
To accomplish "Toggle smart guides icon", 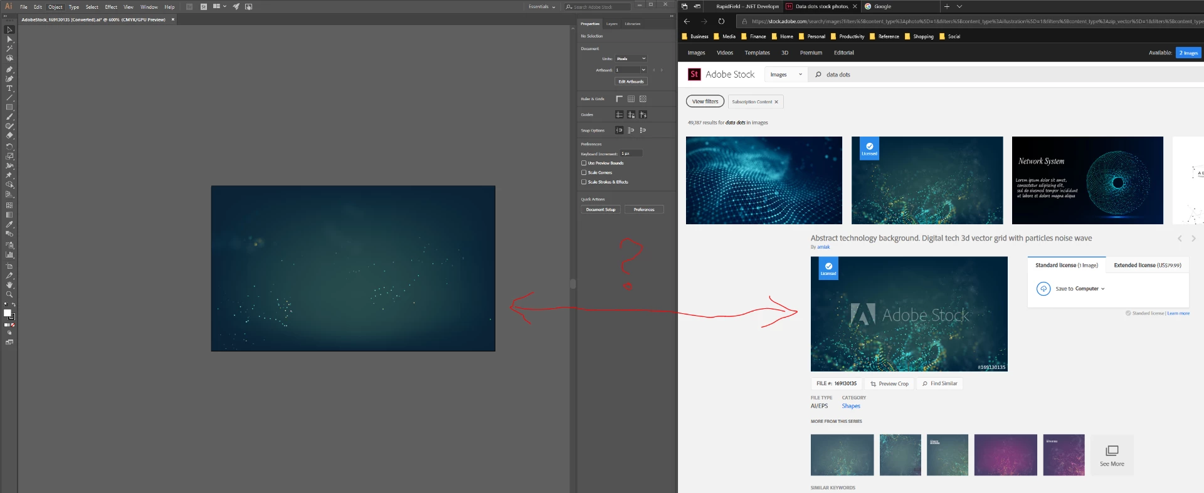I will (643, 115).
